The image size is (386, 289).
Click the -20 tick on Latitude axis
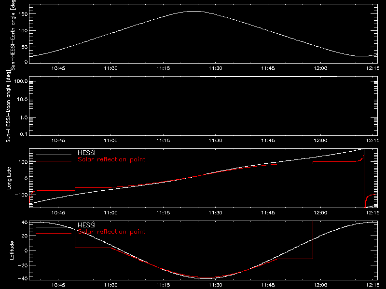coord(23,265)
